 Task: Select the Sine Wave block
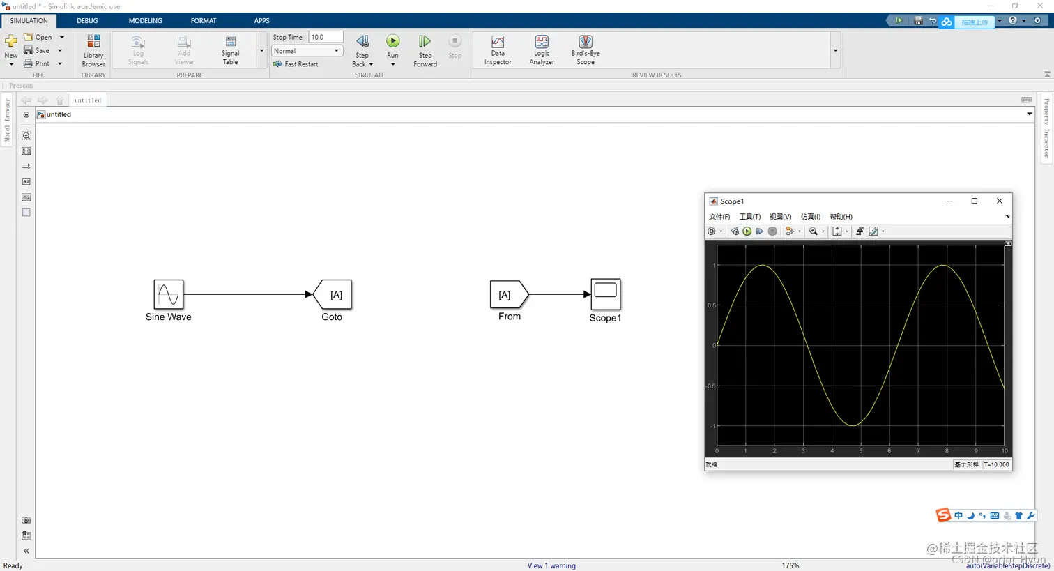click(169, 294)
